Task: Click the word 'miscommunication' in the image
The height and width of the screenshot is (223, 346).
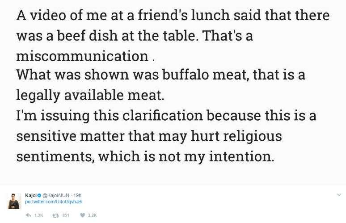Action: (x=82, y=56)
